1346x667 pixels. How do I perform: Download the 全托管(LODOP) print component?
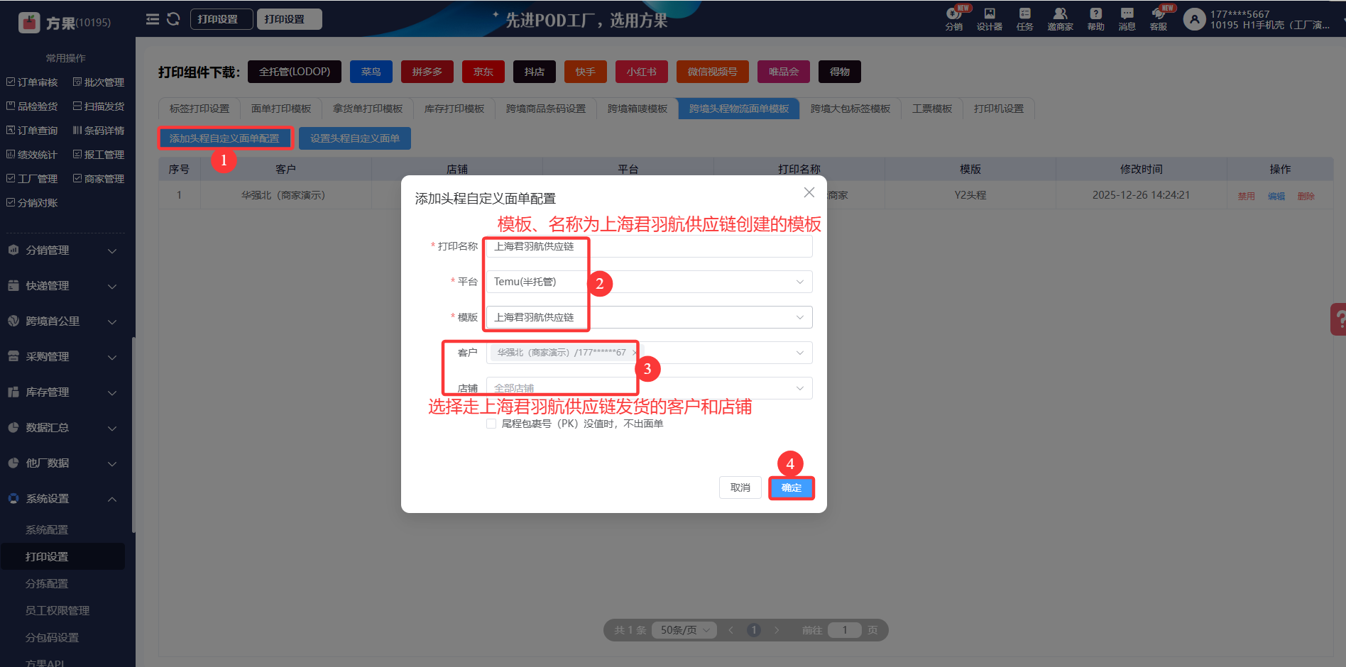click(x=295, y=72)
